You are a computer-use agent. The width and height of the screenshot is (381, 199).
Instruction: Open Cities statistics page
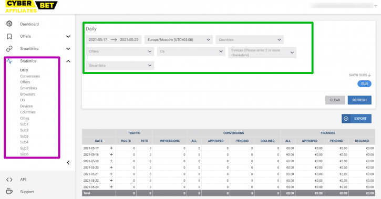tap(25, 118)
